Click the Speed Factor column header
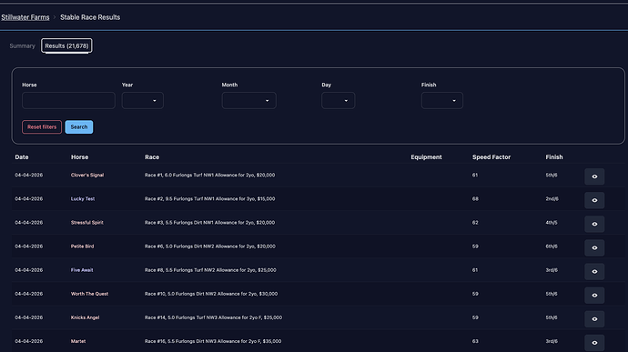628x352 pixels. [x=491, y=157]
